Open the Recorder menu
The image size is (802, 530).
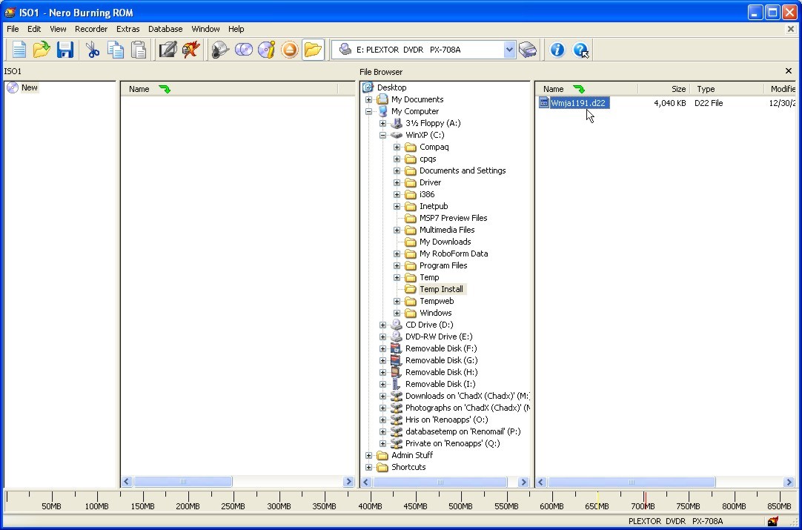pyautogui.click(x=91, y=29)
